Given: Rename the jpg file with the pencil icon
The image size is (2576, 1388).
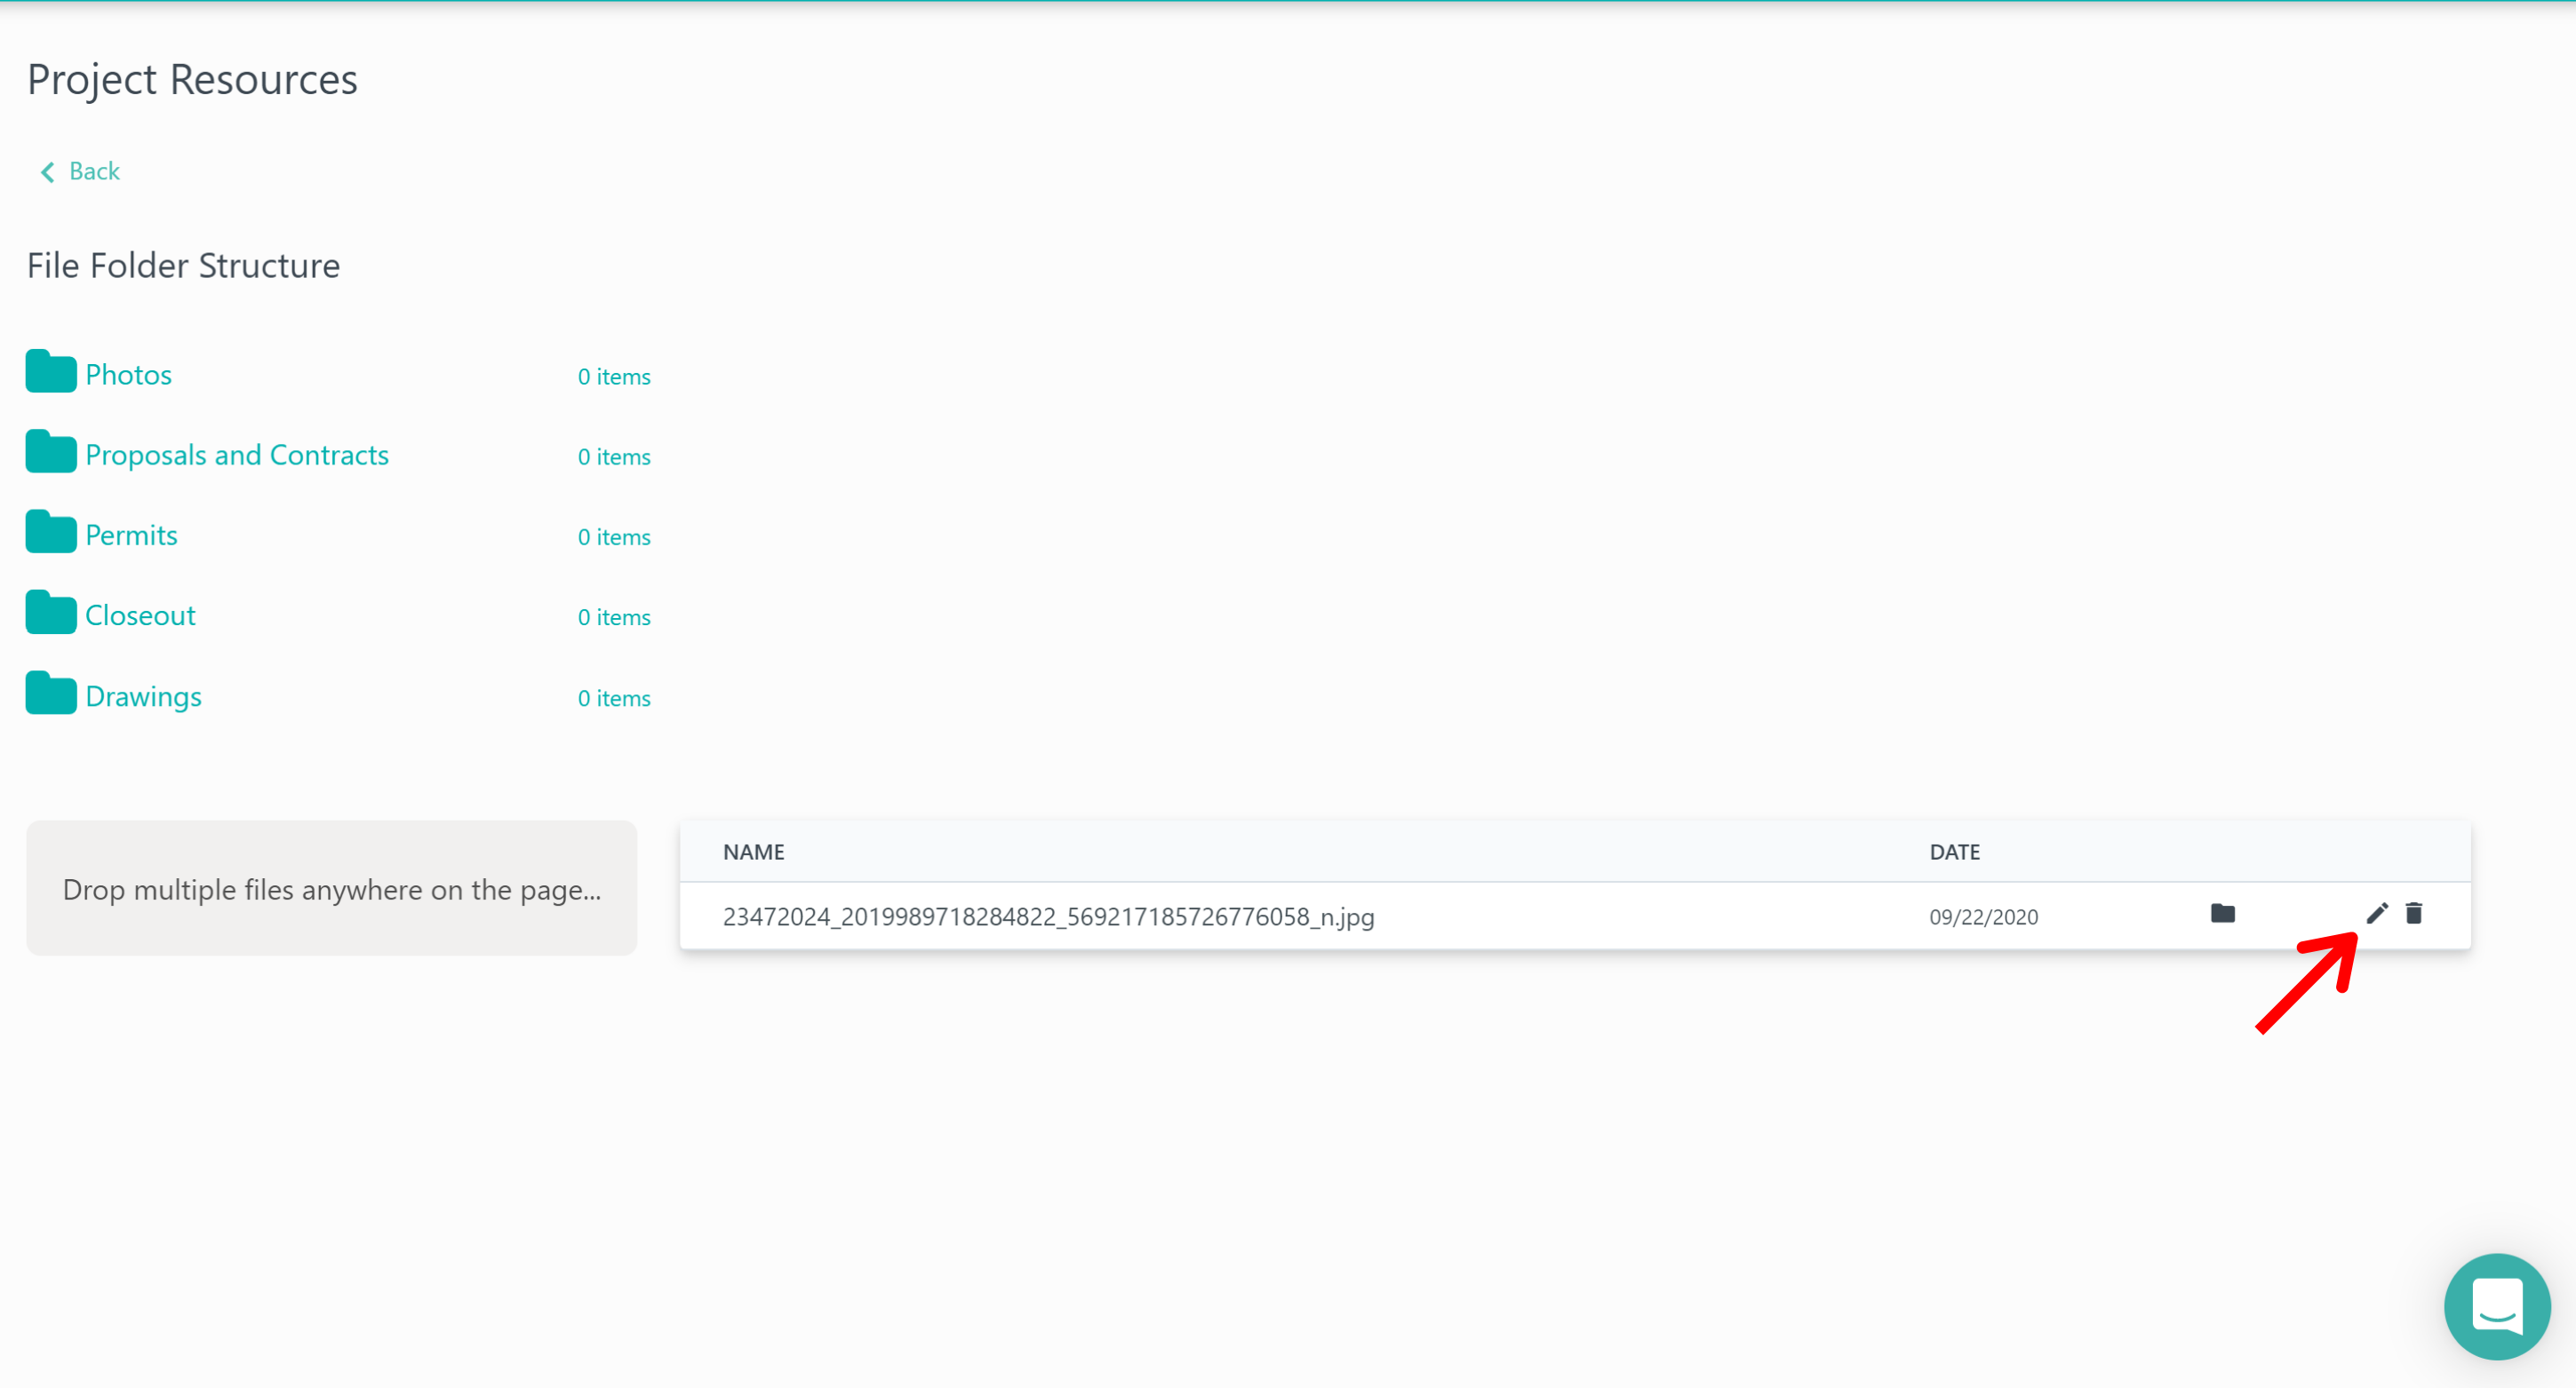Looking at the screenshot, I should [x=2377, y=913].
